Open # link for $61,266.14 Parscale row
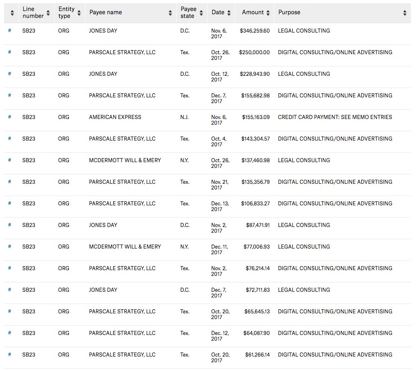The image size is (417, 370). (10, 354)
